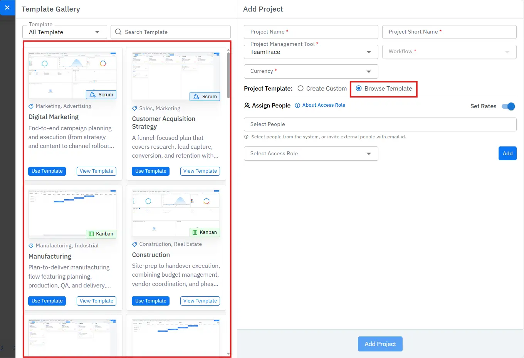Toggle the Set Rates switch off
524x358 pixels.
click(508, 106)
